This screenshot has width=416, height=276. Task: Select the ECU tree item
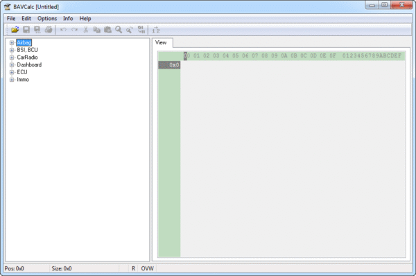coord(22,72)
